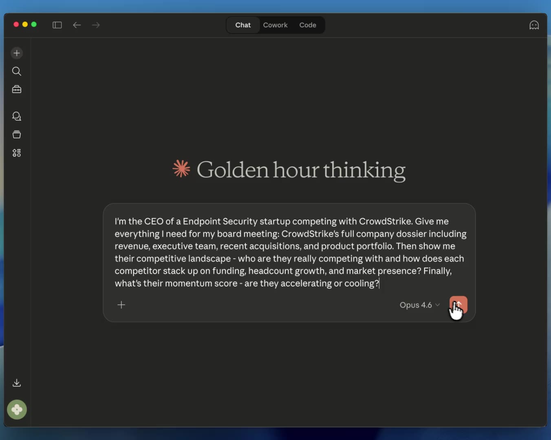Open the search icon in sidebar
Image resolution: width=551 pixels, height=440 pixels.
click(x=17, y=71)
